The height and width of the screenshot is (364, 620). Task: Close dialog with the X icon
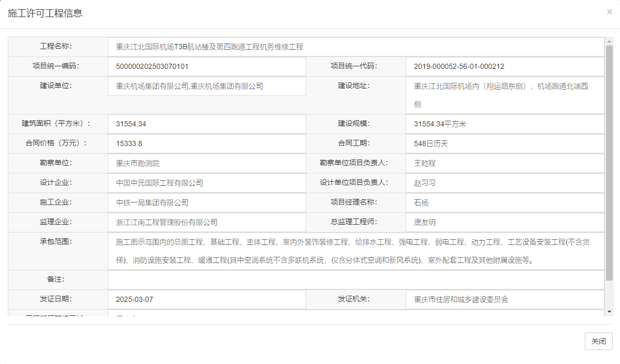609,12
